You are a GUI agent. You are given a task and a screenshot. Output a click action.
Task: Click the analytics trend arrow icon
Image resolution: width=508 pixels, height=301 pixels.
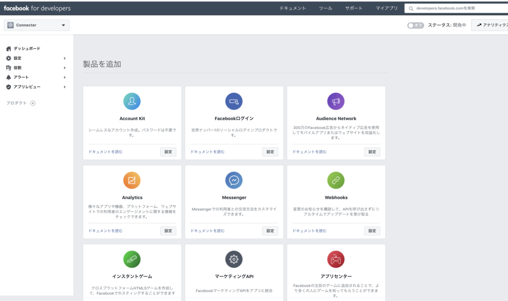click(x=479, y=25)
